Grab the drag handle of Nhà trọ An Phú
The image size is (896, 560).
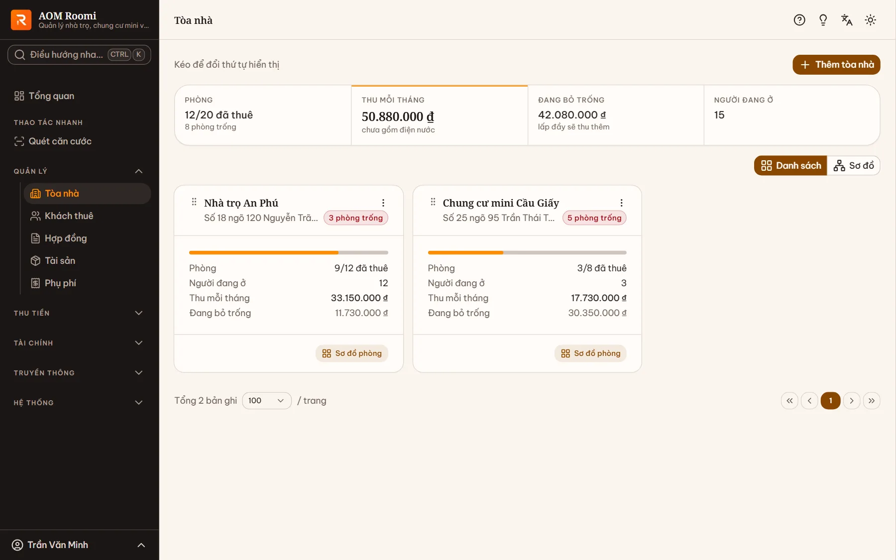(x=194, y=202)
